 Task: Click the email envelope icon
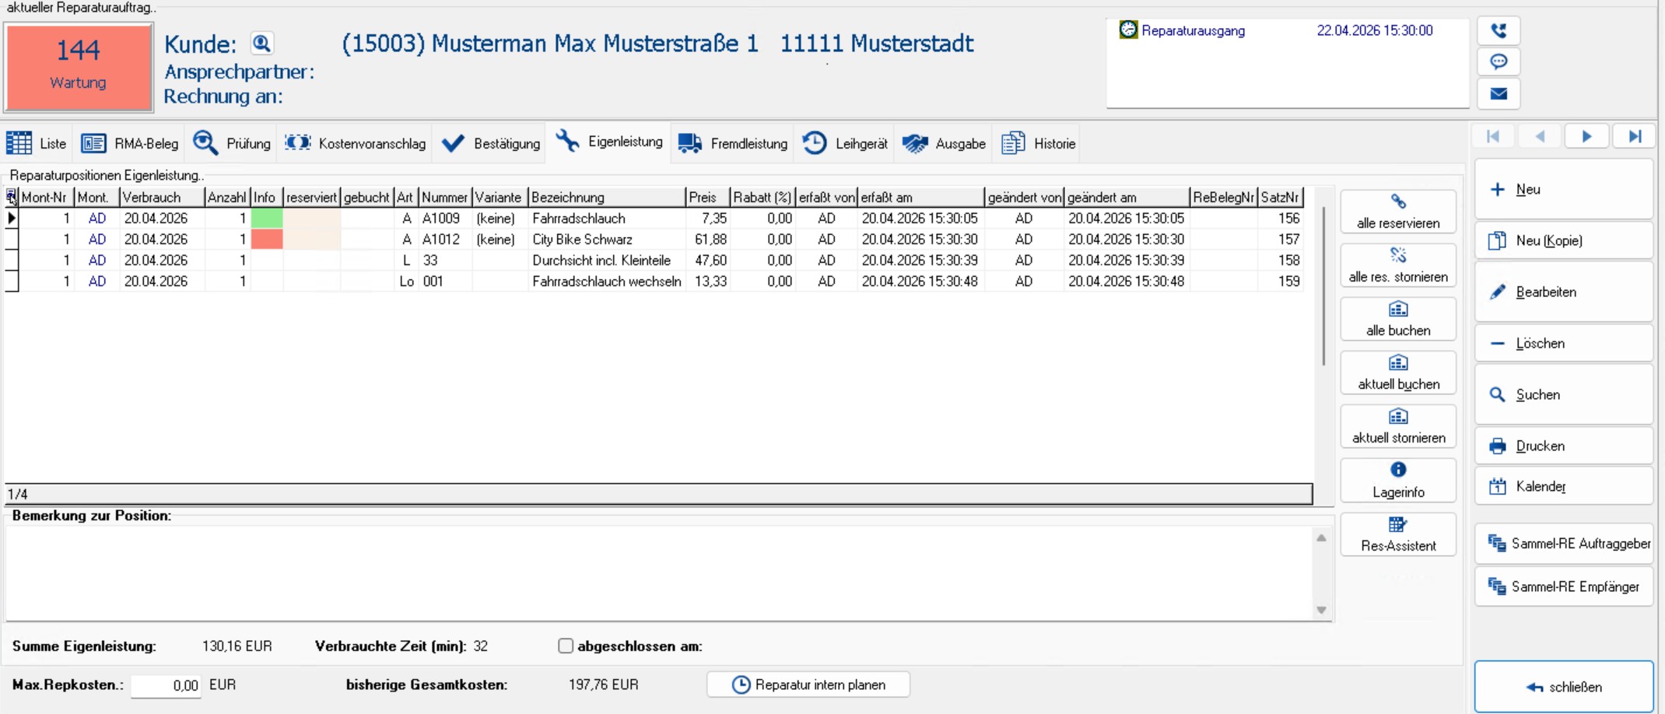click(x=1498, y=94)
